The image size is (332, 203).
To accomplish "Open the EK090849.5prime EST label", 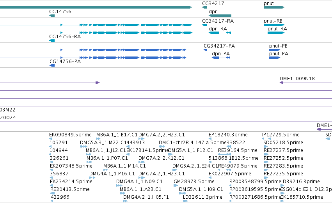I will tap(70, 135).
